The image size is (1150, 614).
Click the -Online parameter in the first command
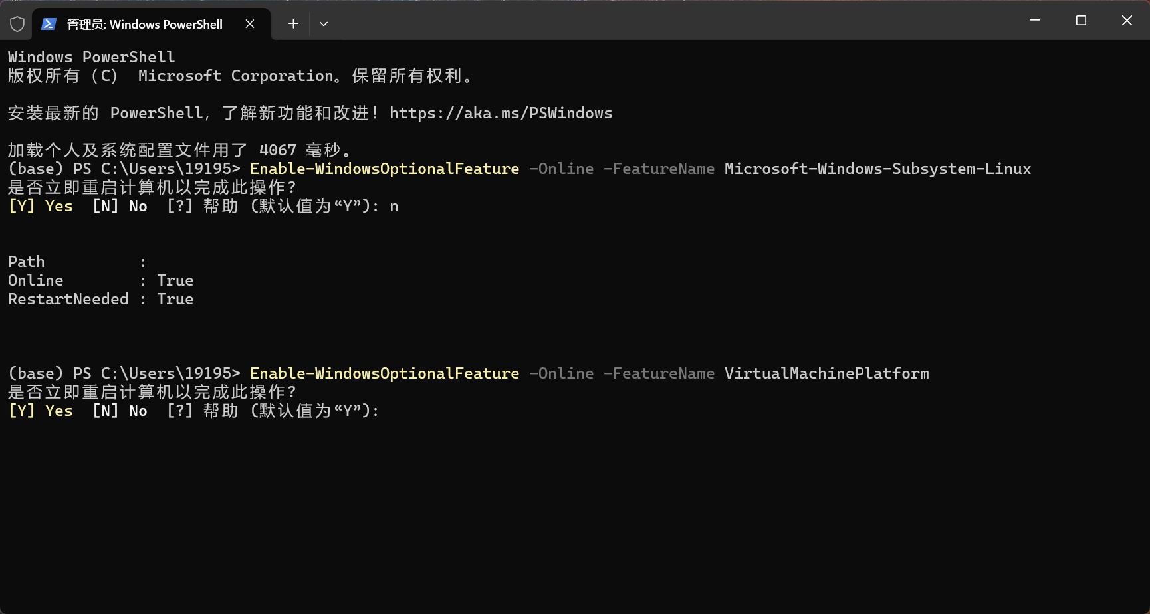(562, 169)
